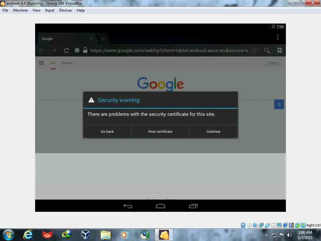Click the hard disk activity status icon
321x241 pixels.
[x=243, y=225]
